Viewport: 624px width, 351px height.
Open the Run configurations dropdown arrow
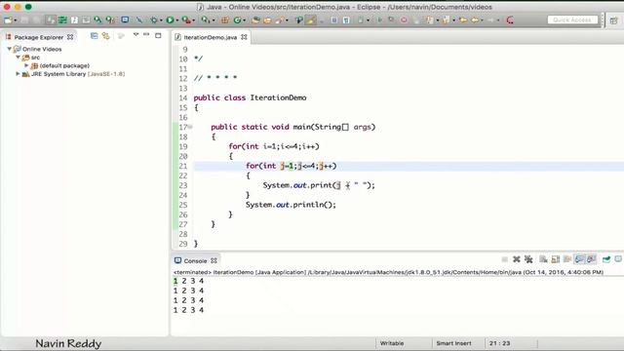pyautogui.click(x=177, y=20)
